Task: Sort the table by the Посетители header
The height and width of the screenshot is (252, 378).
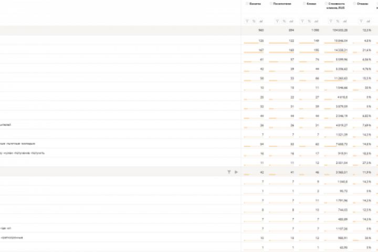Action: pos(282,4)
